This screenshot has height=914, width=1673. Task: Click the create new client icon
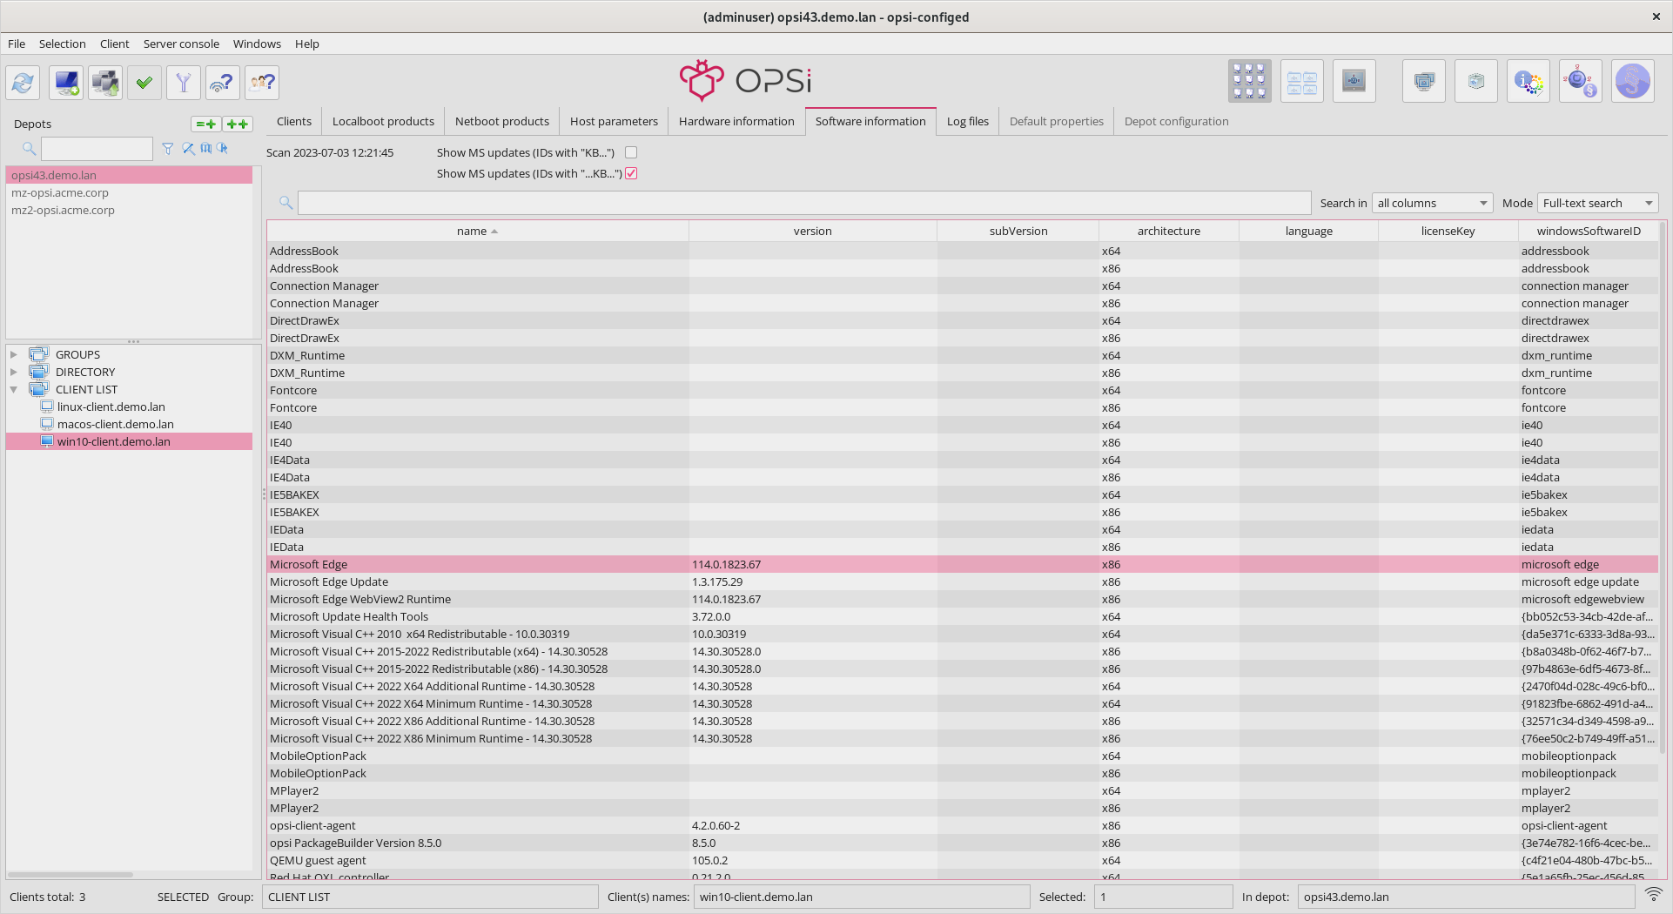(66, 83)
